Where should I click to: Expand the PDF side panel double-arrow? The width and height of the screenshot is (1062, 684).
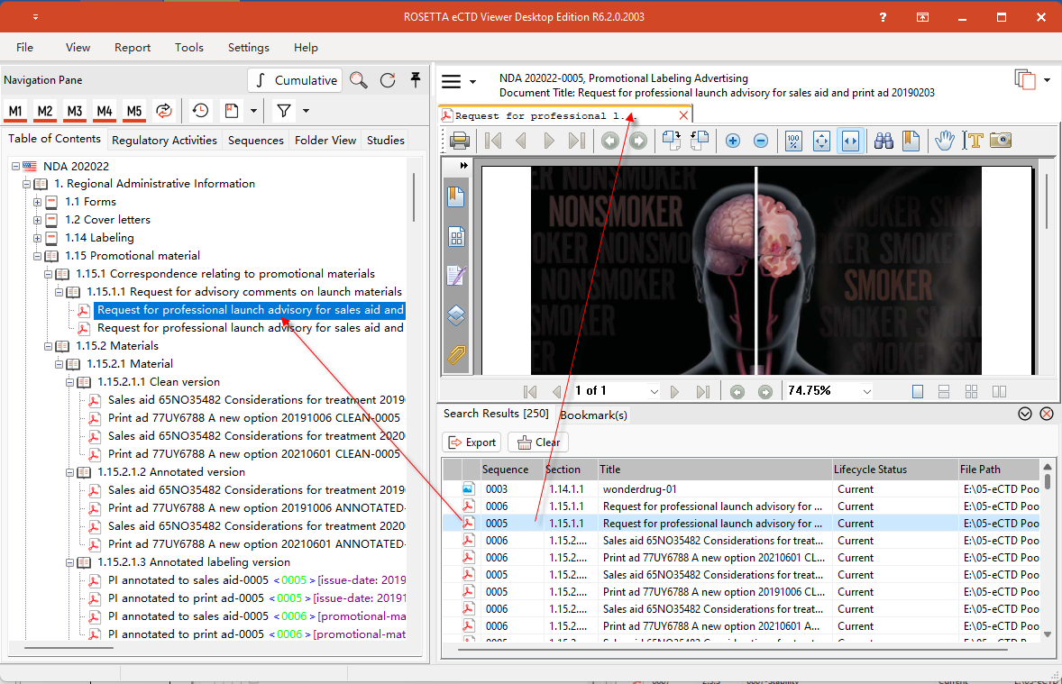pyautogui.click(x=464, y=165)
